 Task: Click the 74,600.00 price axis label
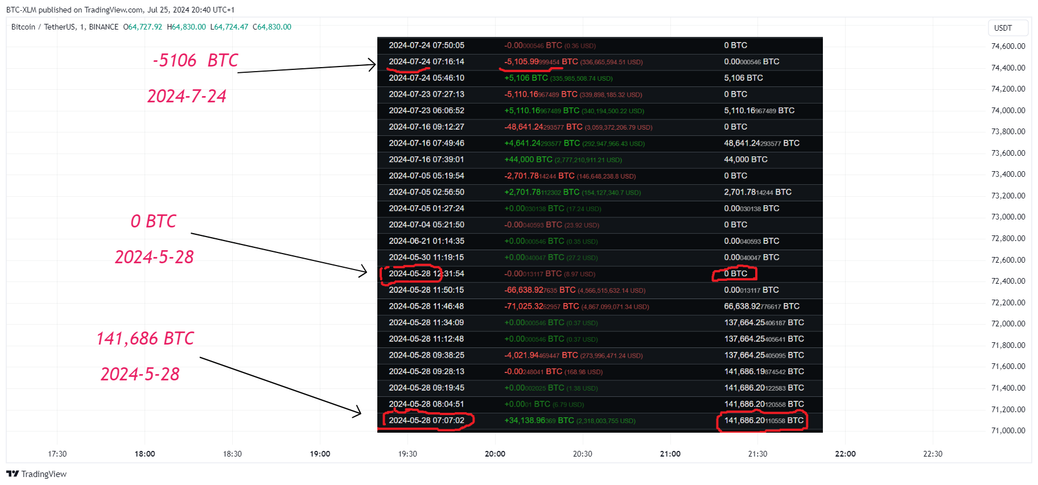point(1008,46)
